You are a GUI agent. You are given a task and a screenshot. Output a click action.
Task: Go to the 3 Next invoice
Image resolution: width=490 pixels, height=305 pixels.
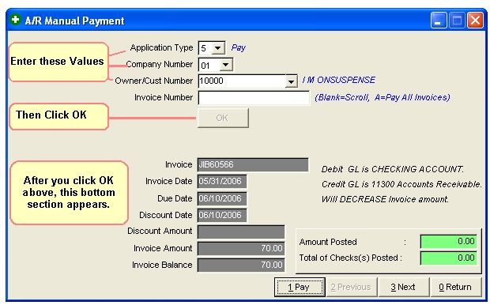pos(403,287)
